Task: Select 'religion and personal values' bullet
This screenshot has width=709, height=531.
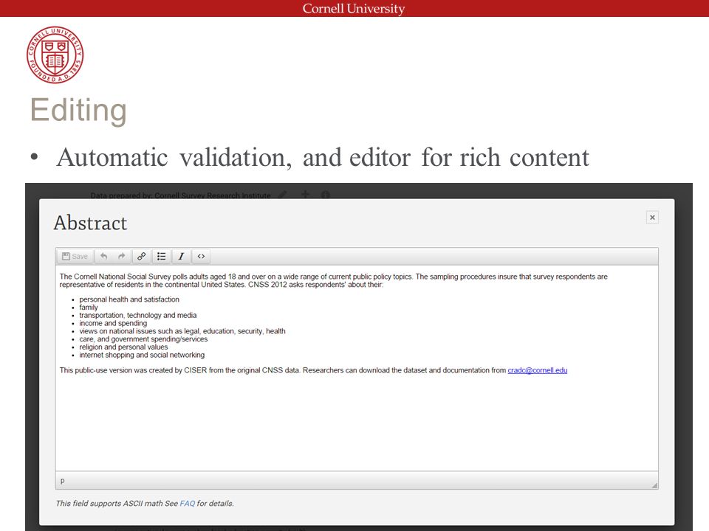Action: click(x=123, y=347)
